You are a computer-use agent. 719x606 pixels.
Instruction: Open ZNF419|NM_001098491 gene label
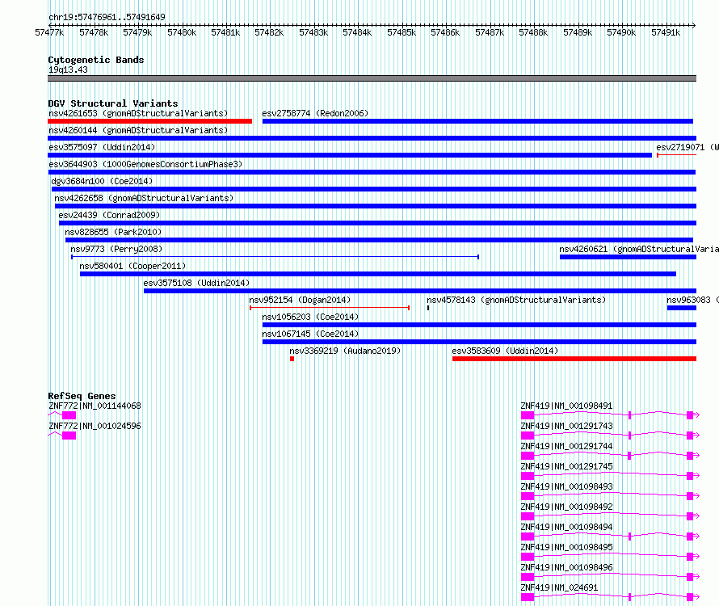[567, 406]
